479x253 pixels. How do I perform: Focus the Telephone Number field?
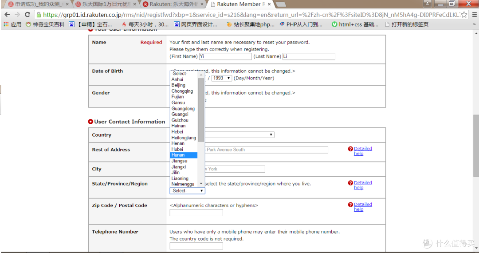click(x=196, y=246)
